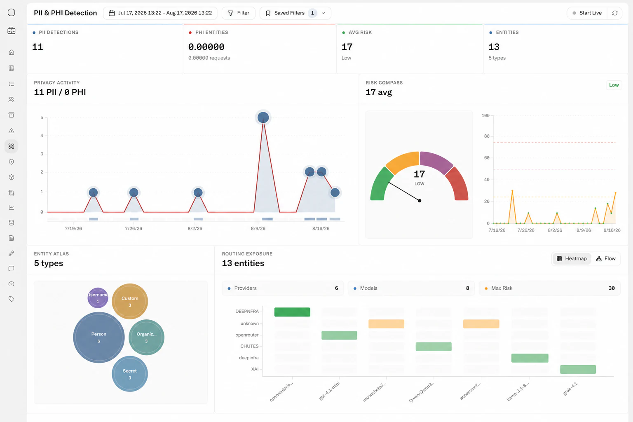Image resolution: width=633 pixels, height=422 pixels.
Task: Click the green DEEPNFRA heatmap cell
Action: 292,312
